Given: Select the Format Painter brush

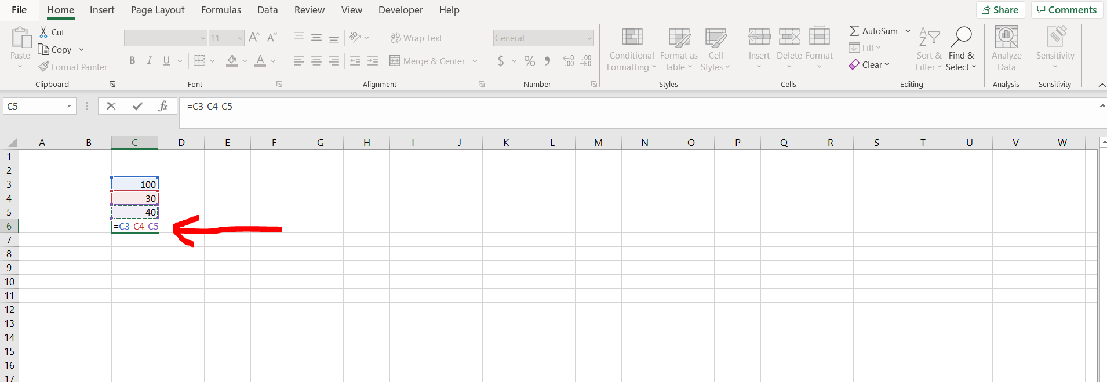Looking at the screenshot, I should (x=43, y=67).
